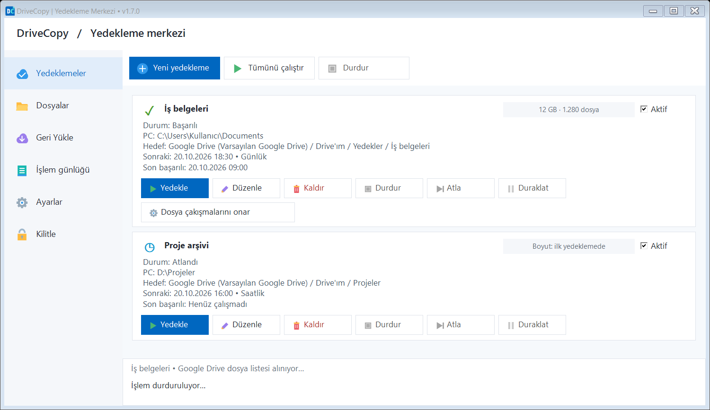Viewport: 710px width, 410px height.
Task: Create a new backup with Yeni yedekleme
Action: coord(175,68)
